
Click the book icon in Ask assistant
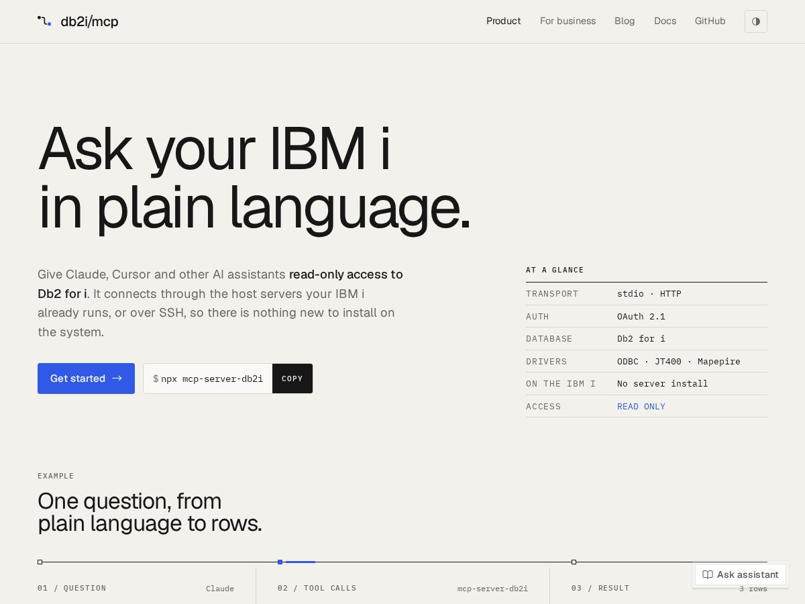pyautogui.click(x=708, y=574)
